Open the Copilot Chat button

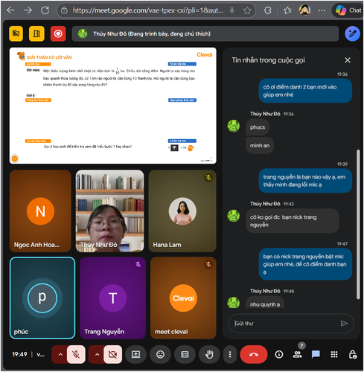tap(348, 10)
